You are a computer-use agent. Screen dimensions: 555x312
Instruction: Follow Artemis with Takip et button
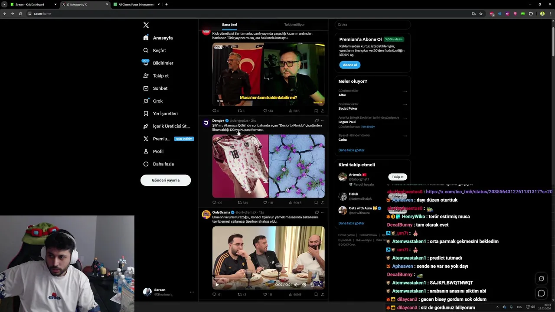398,177
